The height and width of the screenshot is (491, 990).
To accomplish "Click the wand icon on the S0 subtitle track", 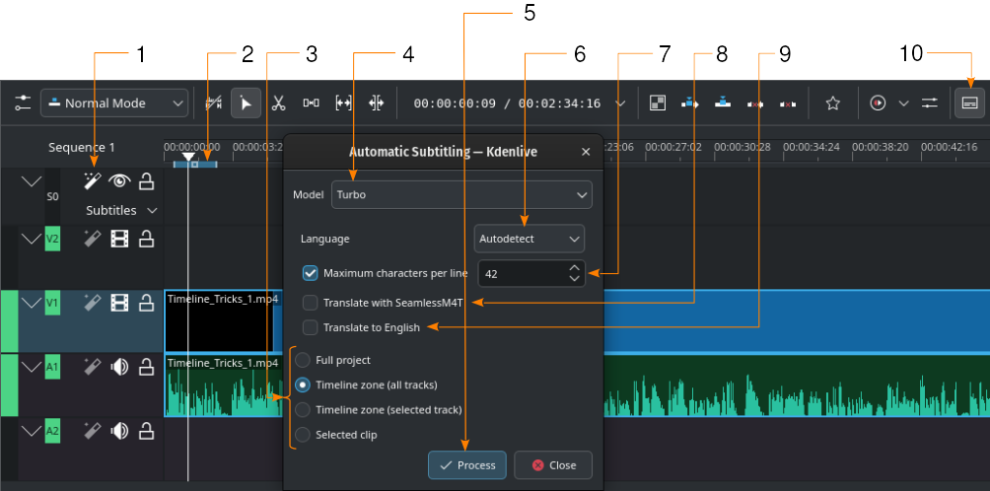I will [x=93, y=181].
